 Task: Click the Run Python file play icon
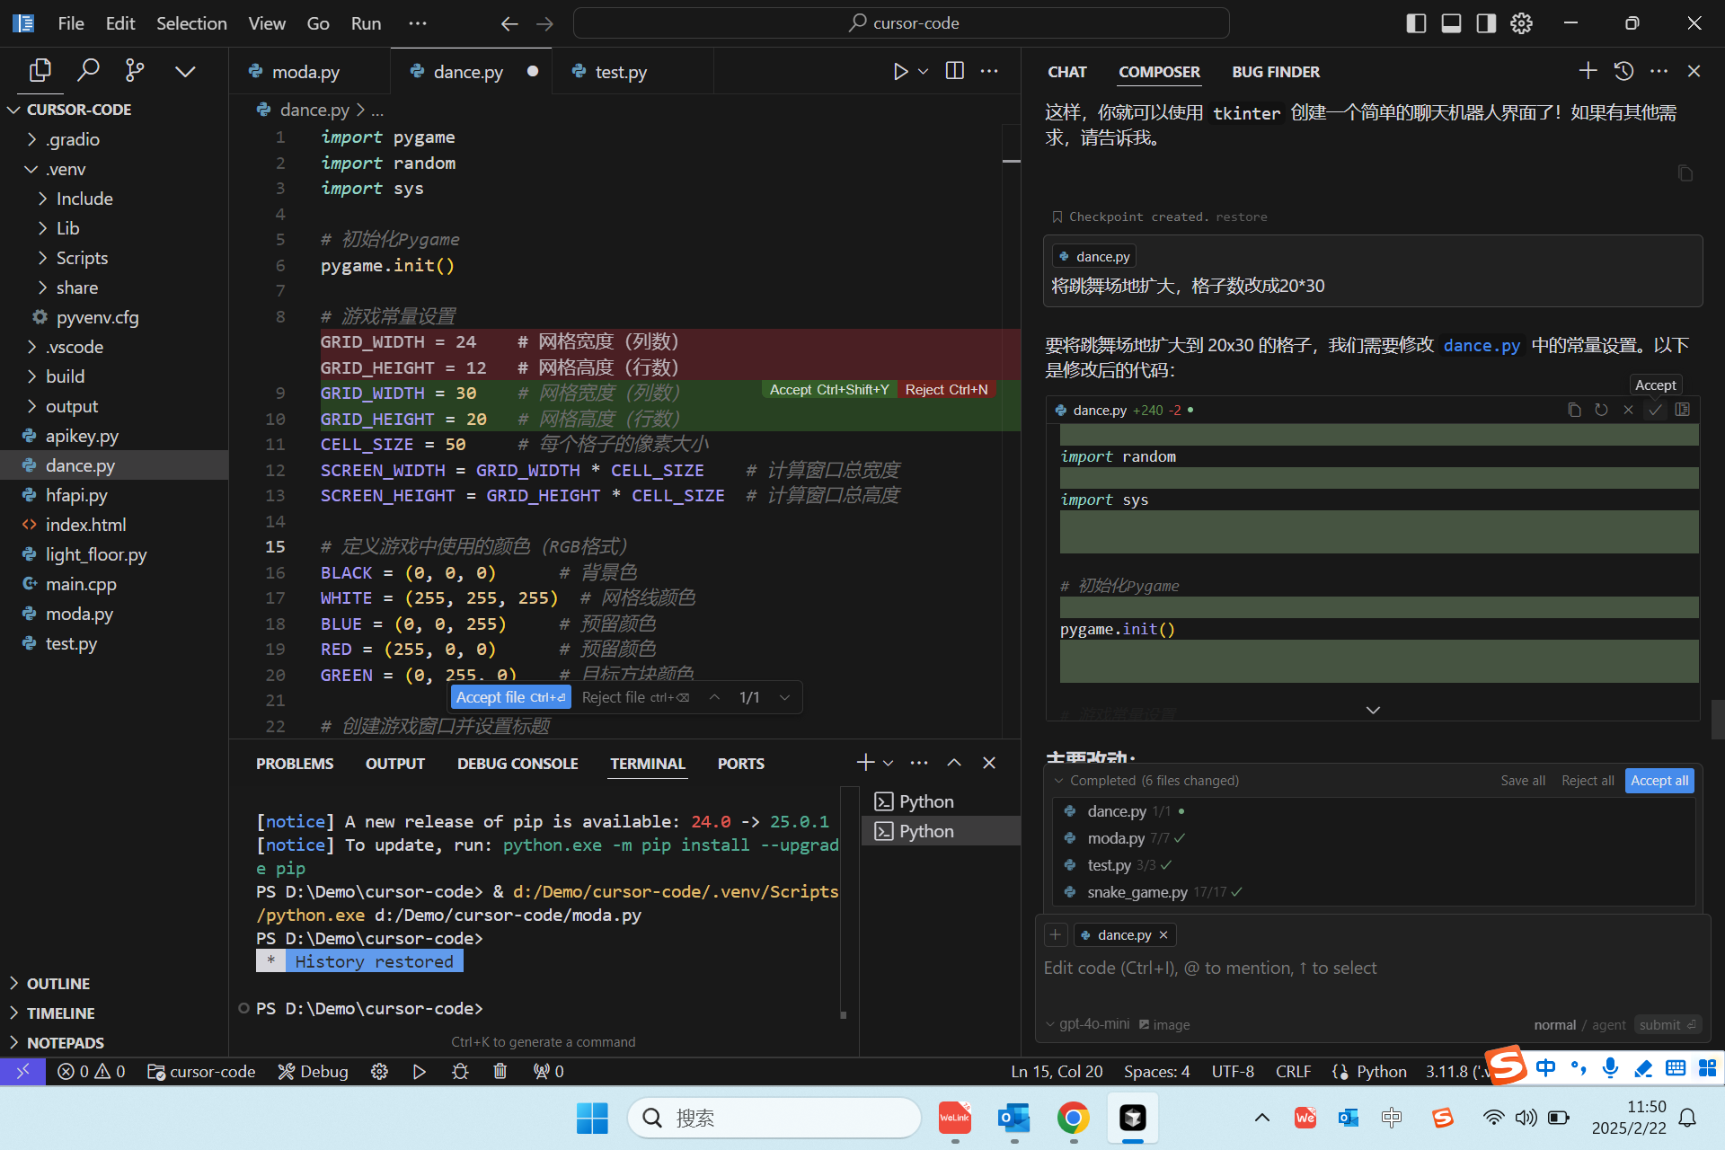[x=900, y=71]
